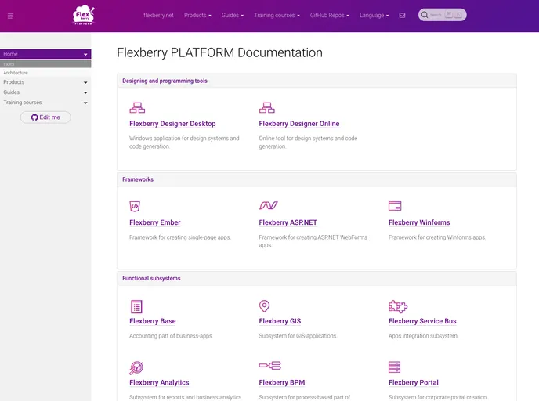Open Flexberry BPM link
Screen dimensions: 539x401
(x=282, y=382)
